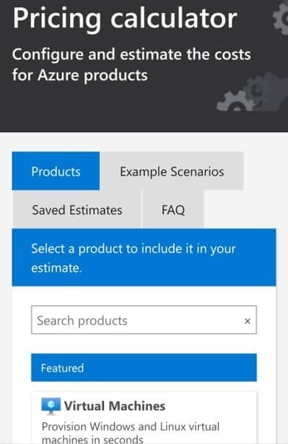Switch to the Products tab
This screenshot has width=288, height=444.
coord(56,171)
